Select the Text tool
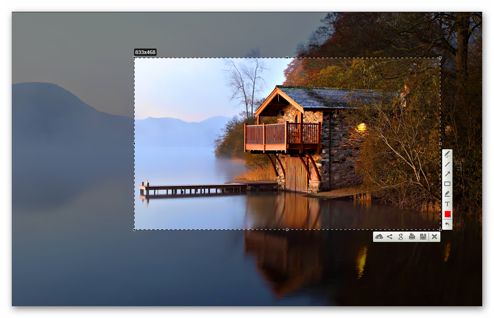 447,204
